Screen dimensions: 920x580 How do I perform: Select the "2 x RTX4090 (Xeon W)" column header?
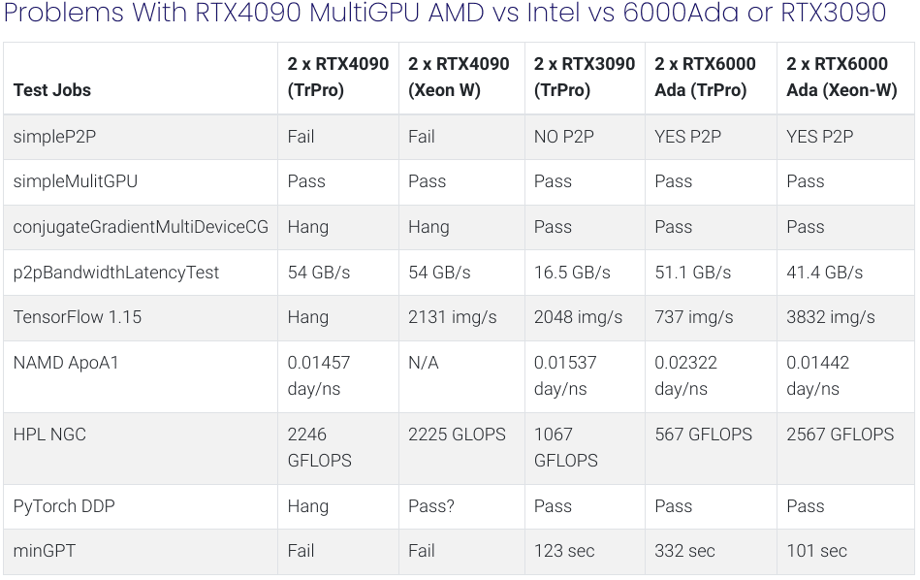(x=459, y=77)
